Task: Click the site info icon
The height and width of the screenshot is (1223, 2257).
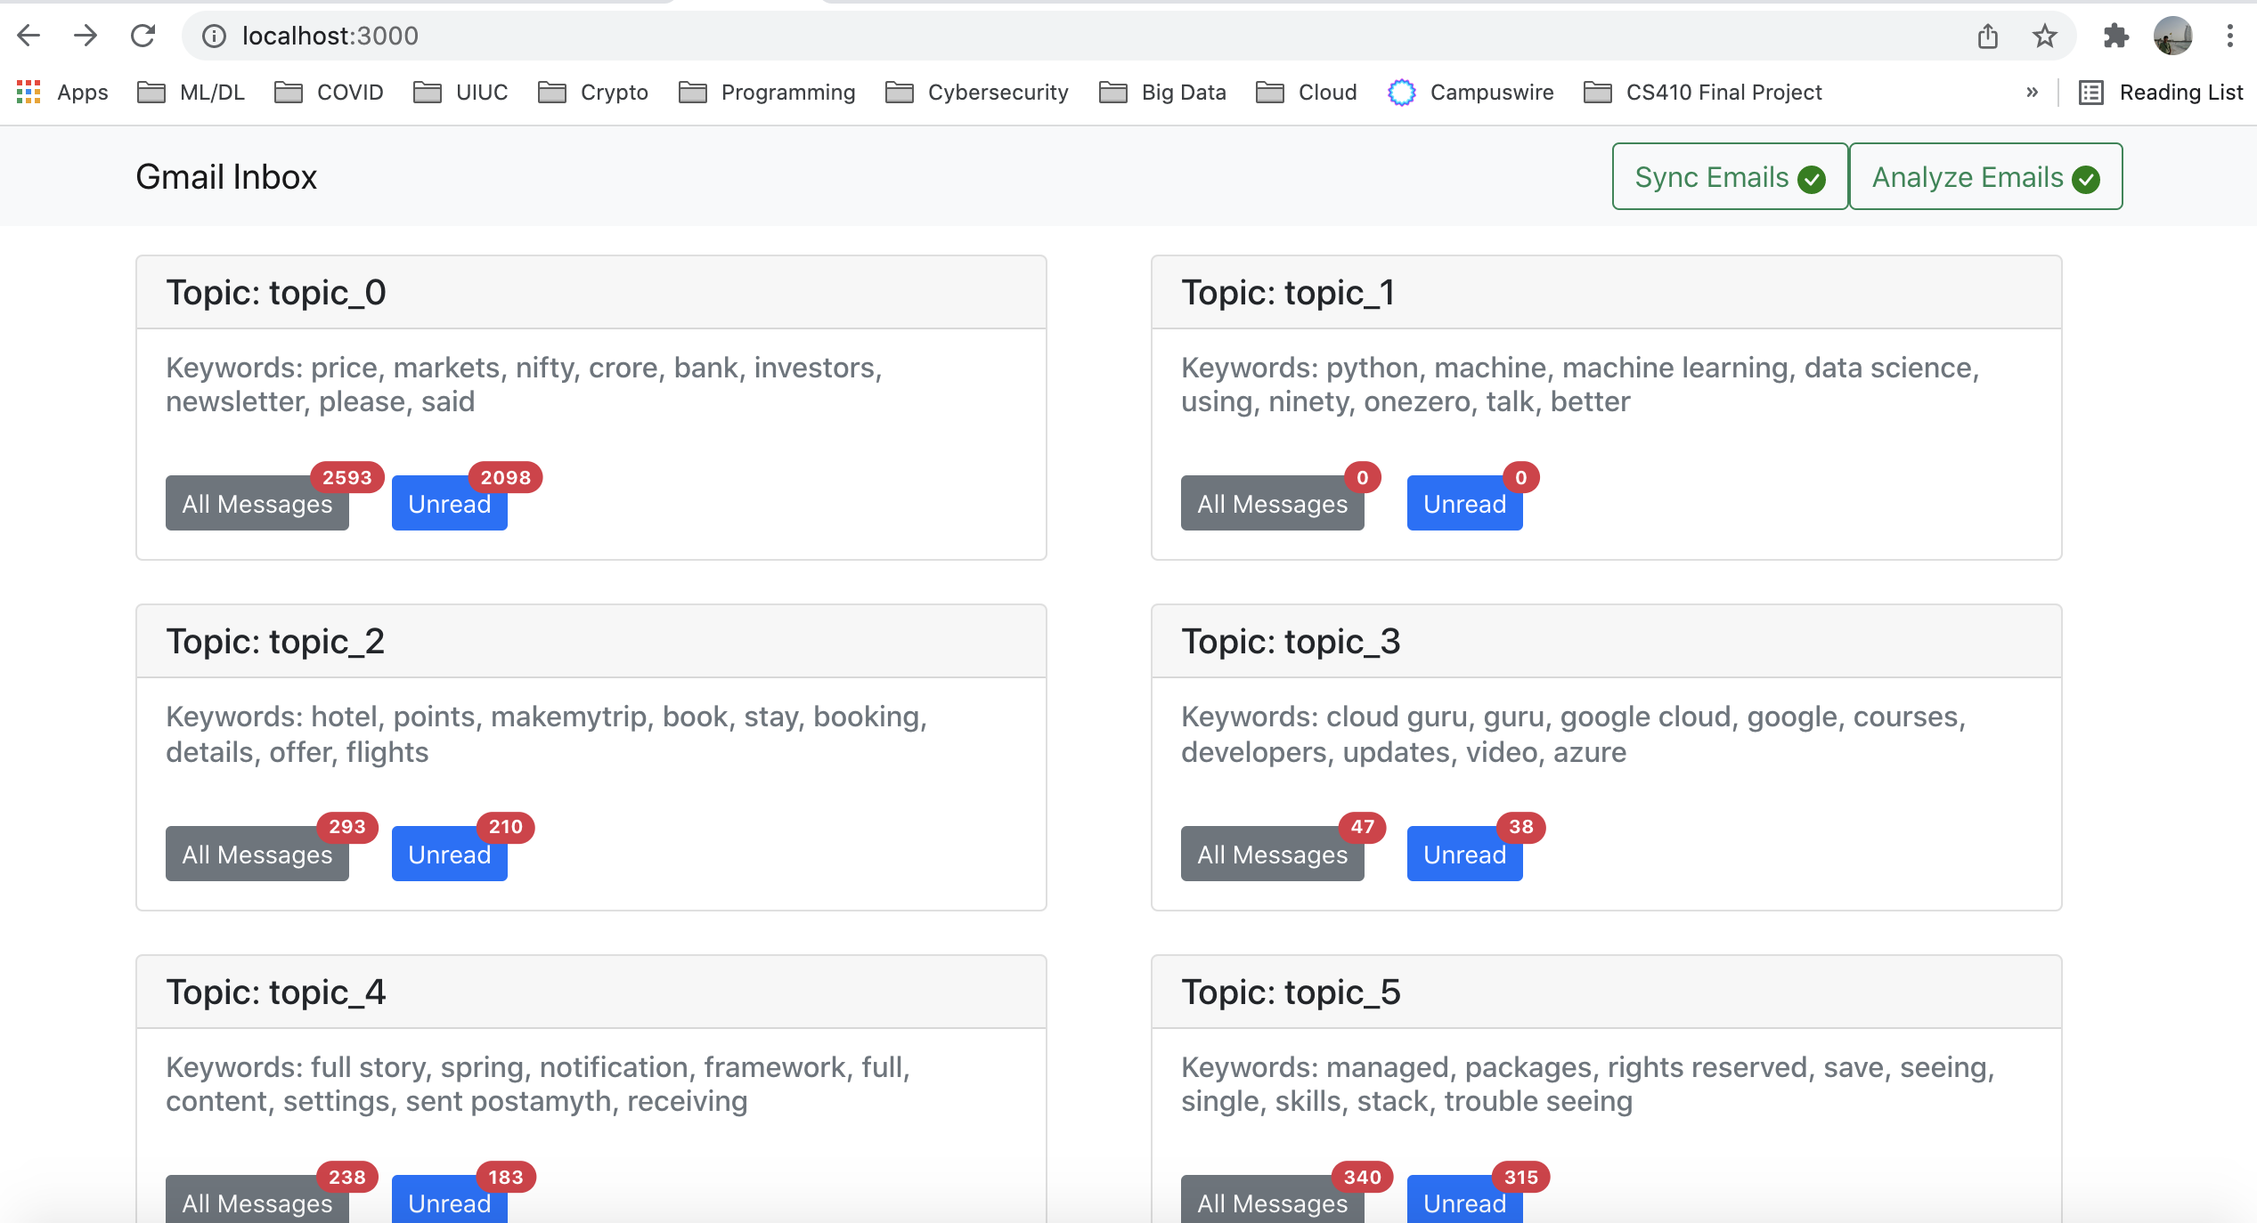Action: pyautogui.click(x=214, y=36)
